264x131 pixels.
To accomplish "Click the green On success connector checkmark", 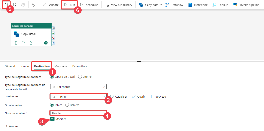I will [x=53, y=33].
